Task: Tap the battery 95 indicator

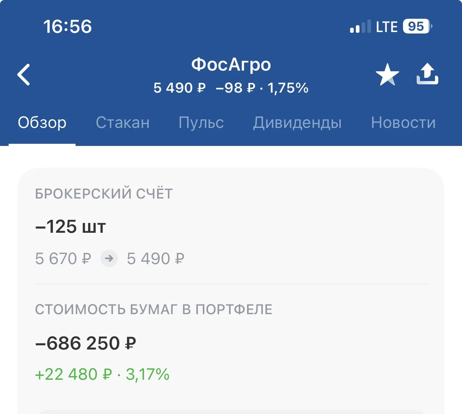Action: tap(417, 26)
